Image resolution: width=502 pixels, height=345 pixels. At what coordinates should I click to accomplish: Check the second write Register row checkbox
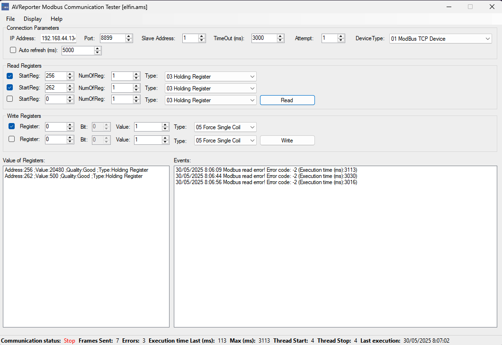(12, 139)
